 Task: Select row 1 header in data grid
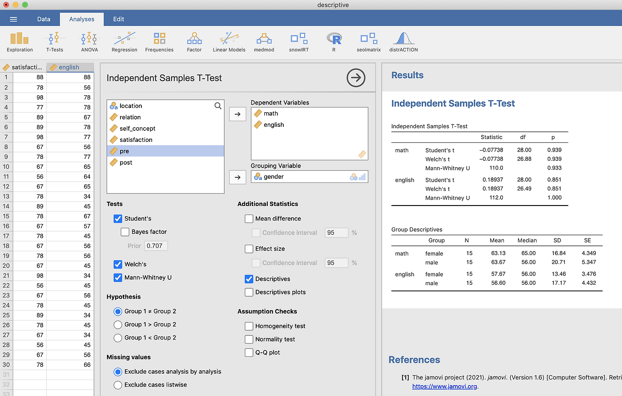pyautogui.click(x=6, y=77)
